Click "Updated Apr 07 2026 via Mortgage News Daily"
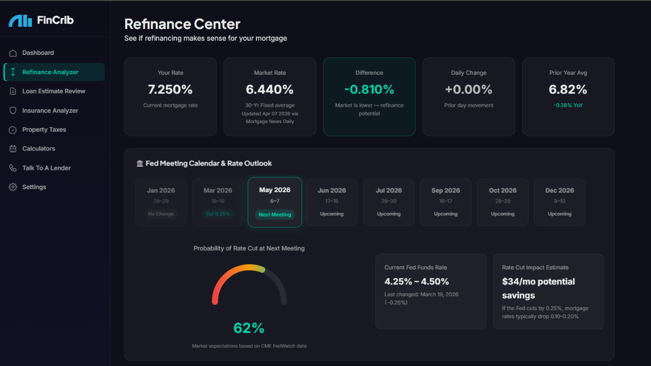Image resolution: width=651 pixels, height=366 pixels. [270, 117]
